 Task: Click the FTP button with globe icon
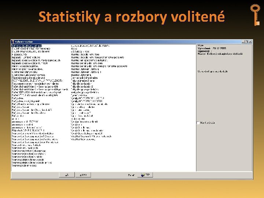[x=145, y=175]
